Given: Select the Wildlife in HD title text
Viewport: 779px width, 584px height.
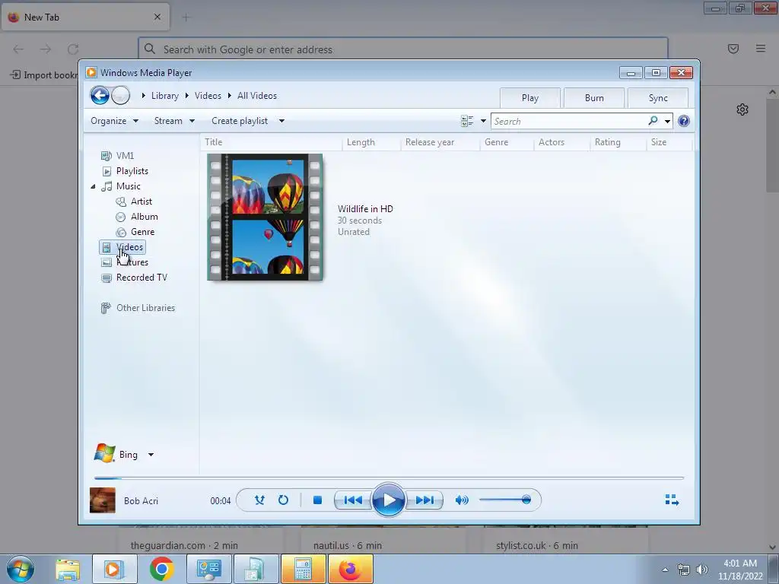Looking at the screenshot, I should [x=365, y=209].
